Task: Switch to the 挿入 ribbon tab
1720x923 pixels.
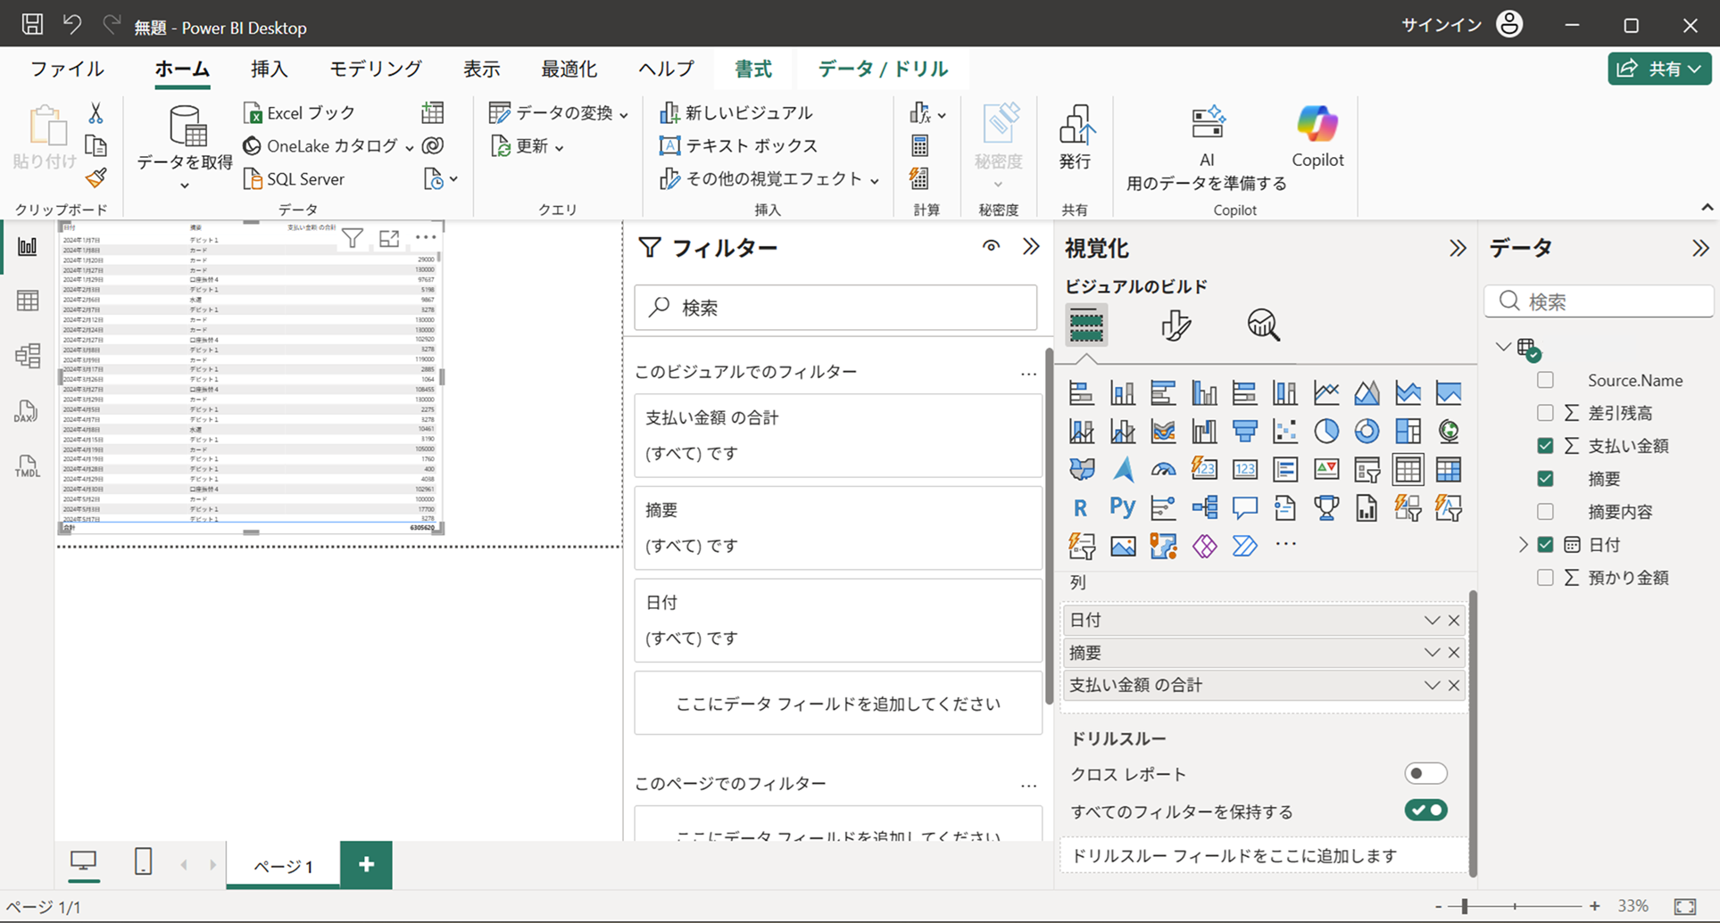Action: pos(269,69)
